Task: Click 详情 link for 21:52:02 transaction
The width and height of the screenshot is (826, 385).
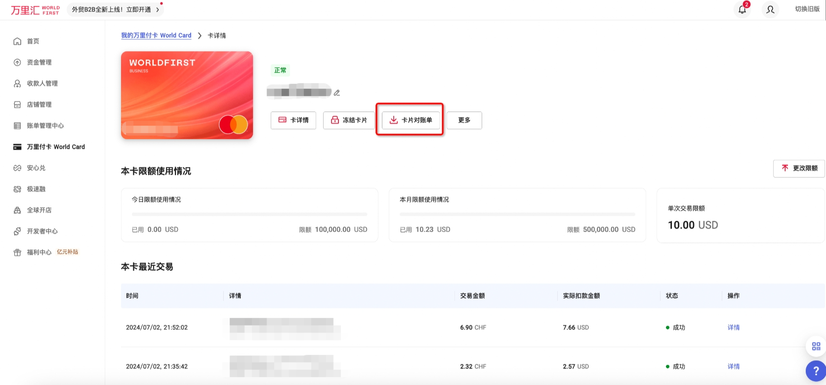Action: pos(734,327)
